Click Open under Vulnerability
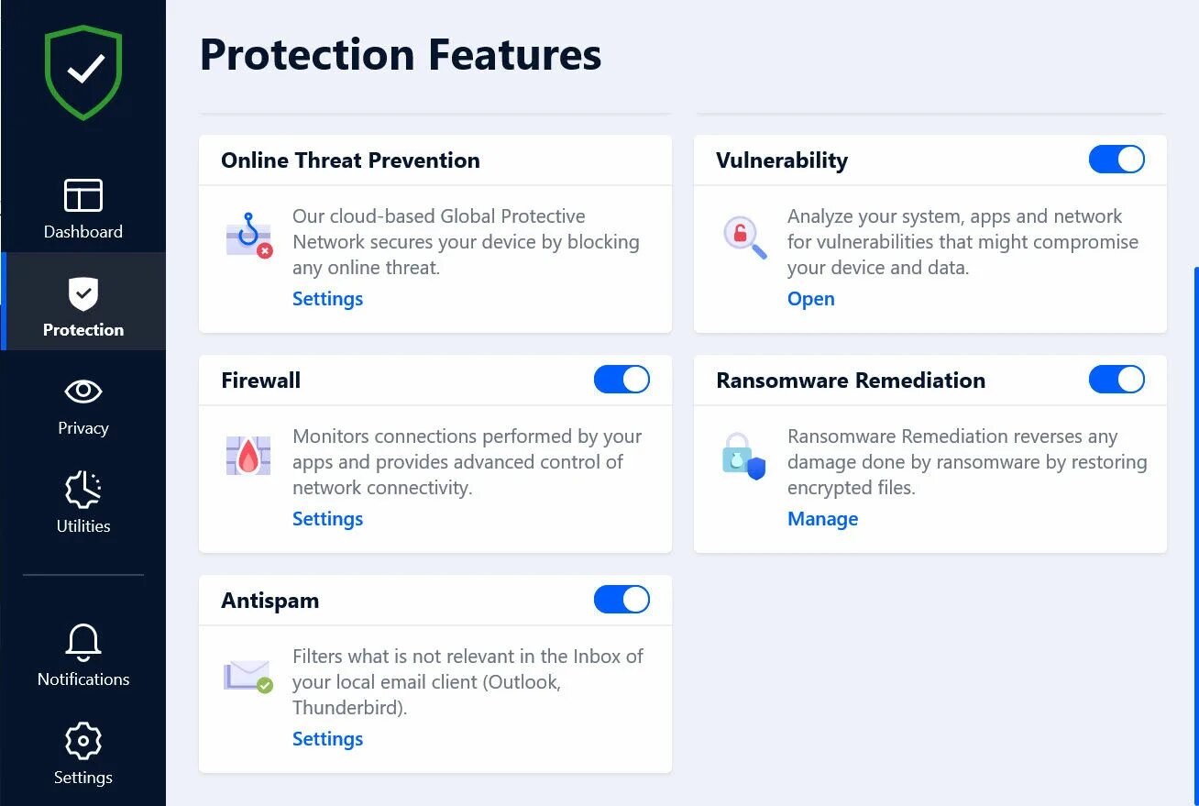The image size is (1199, 806). coord(810,299)
